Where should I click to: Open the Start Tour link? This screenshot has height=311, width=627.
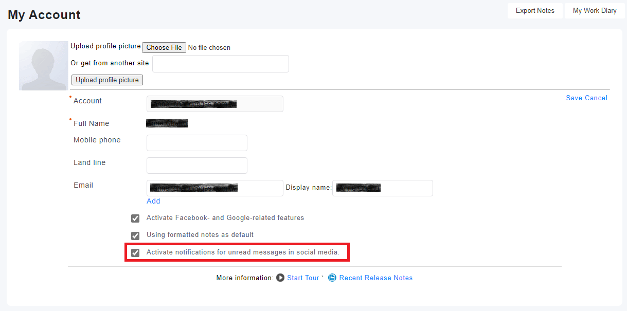[303, 278]
